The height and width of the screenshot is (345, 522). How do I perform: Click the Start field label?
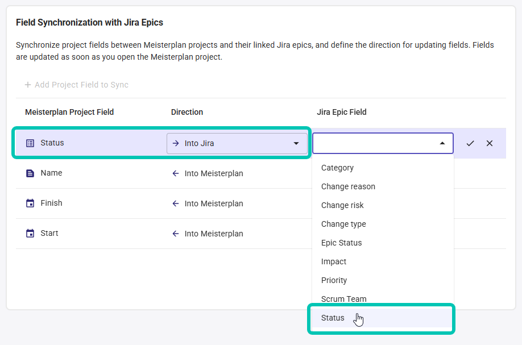click(x=49, y=233)
